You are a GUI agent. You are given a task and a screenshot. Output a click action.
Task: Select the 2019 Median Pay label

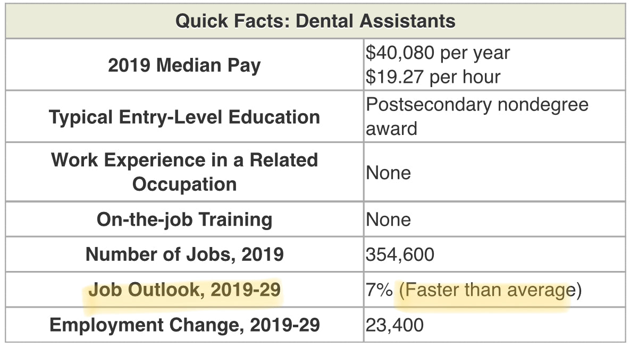coord(184,65)
